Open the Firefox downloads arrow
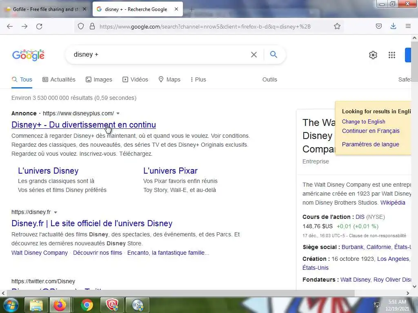 (x=393, y=26)
